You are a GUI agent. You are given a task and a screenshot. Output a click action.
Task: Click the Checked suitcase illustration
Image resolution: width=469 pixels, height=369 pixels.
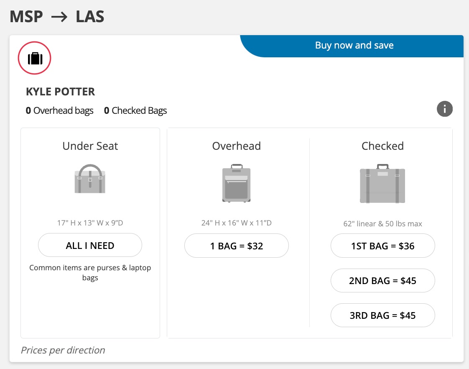[382, 185]
